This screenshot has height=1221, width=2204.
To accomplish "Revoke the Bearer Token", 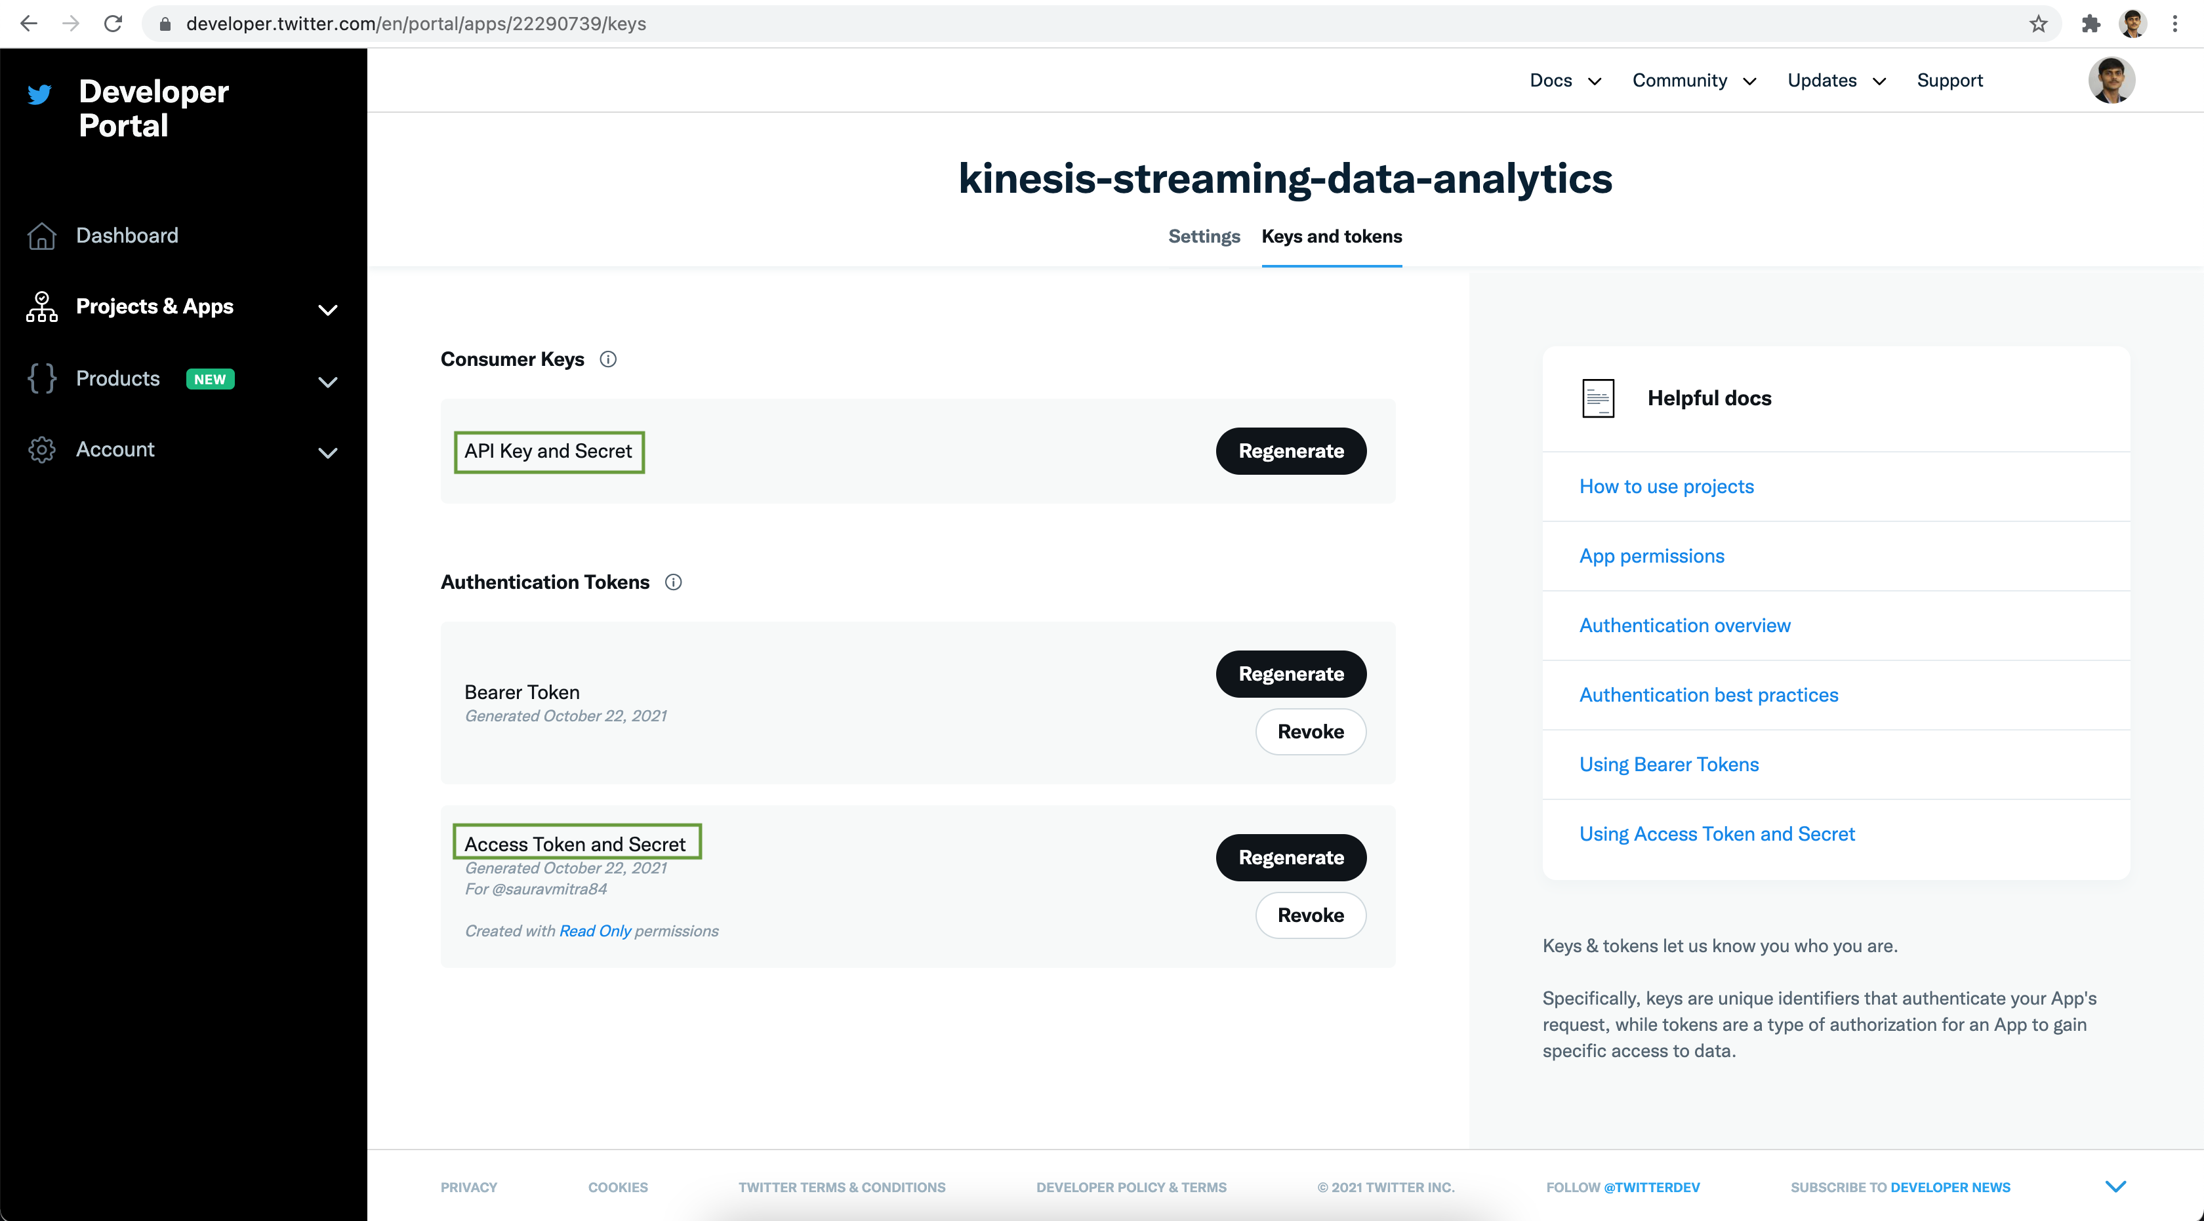I will pyautogui.click(x=1310, y=732).
